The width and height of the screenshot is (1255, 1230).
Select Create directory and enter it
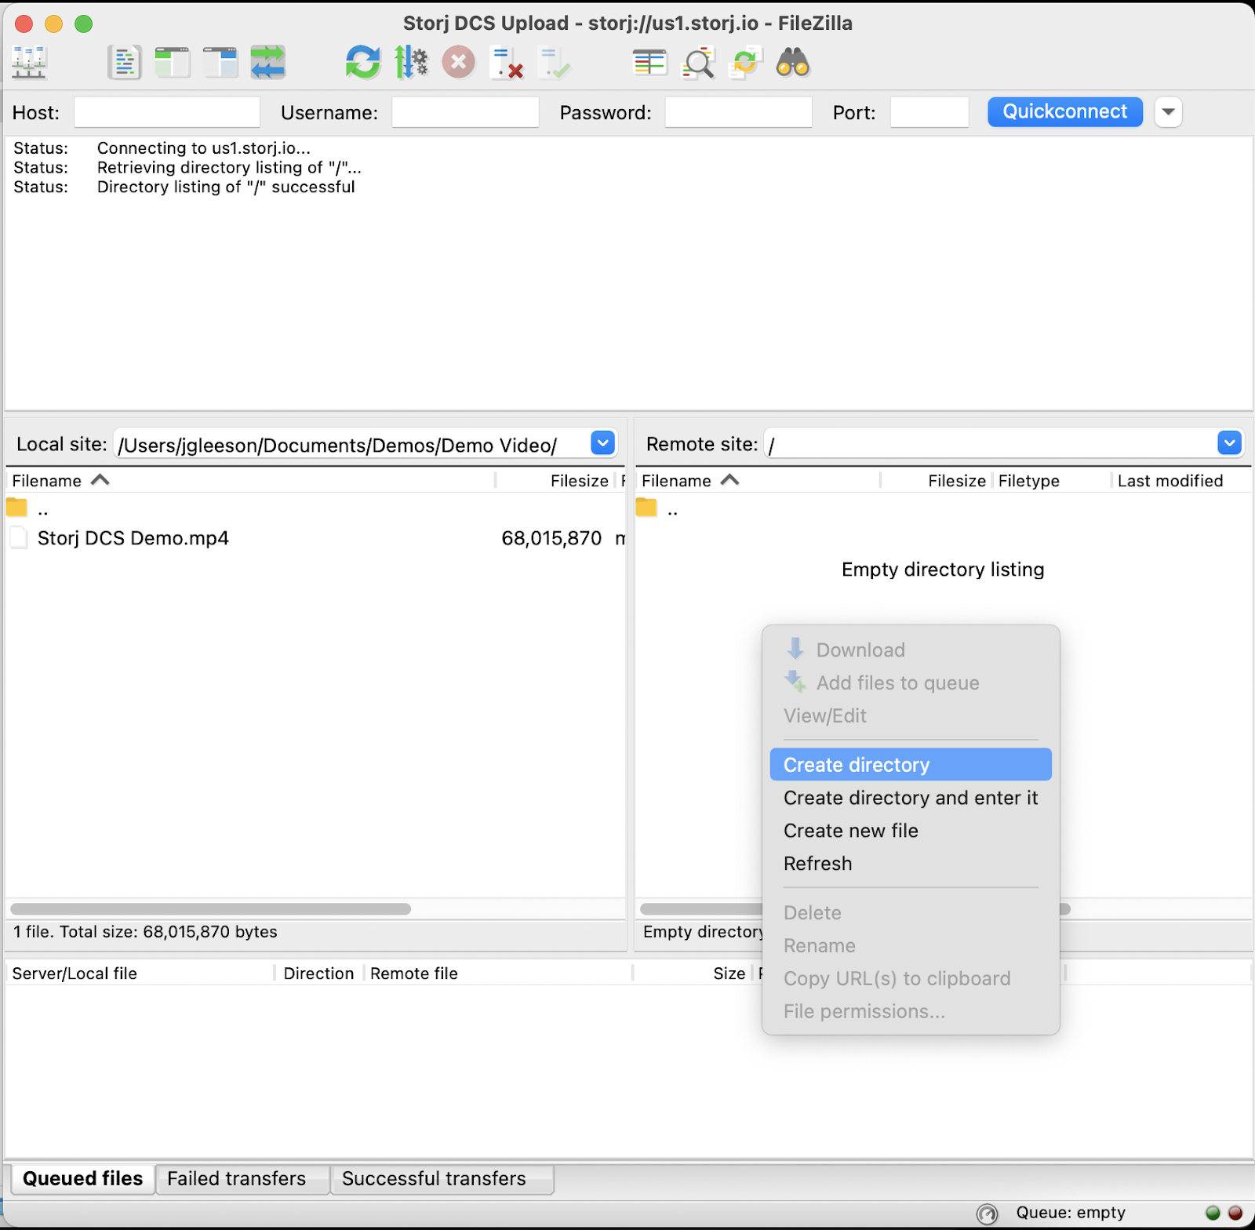coord(911,798)
